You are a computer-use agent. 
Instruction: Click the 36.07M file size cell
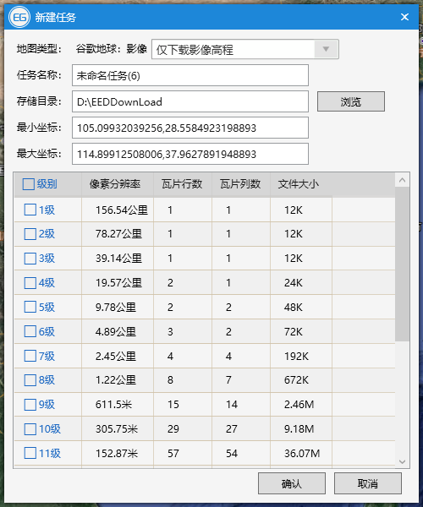click(x=302, y=453)
